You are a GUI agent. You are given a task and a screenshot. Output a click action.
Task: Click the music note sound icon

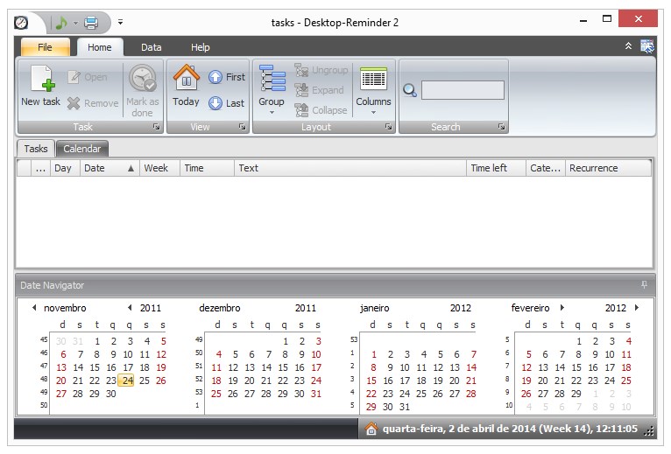(61, 22)
